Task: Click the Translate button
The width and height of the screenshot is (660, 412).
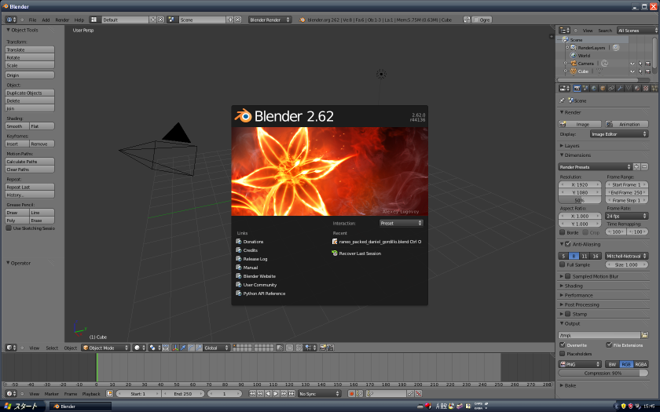Action: coord(30,49)
